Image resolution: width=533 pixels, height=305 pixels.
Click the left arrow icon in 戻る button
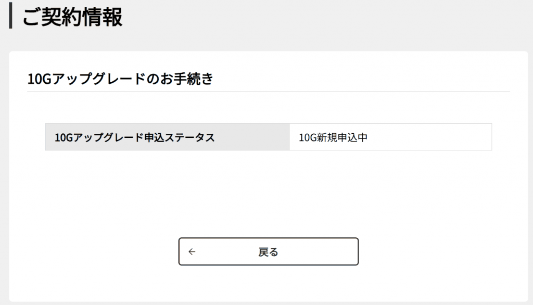[192, 252]
